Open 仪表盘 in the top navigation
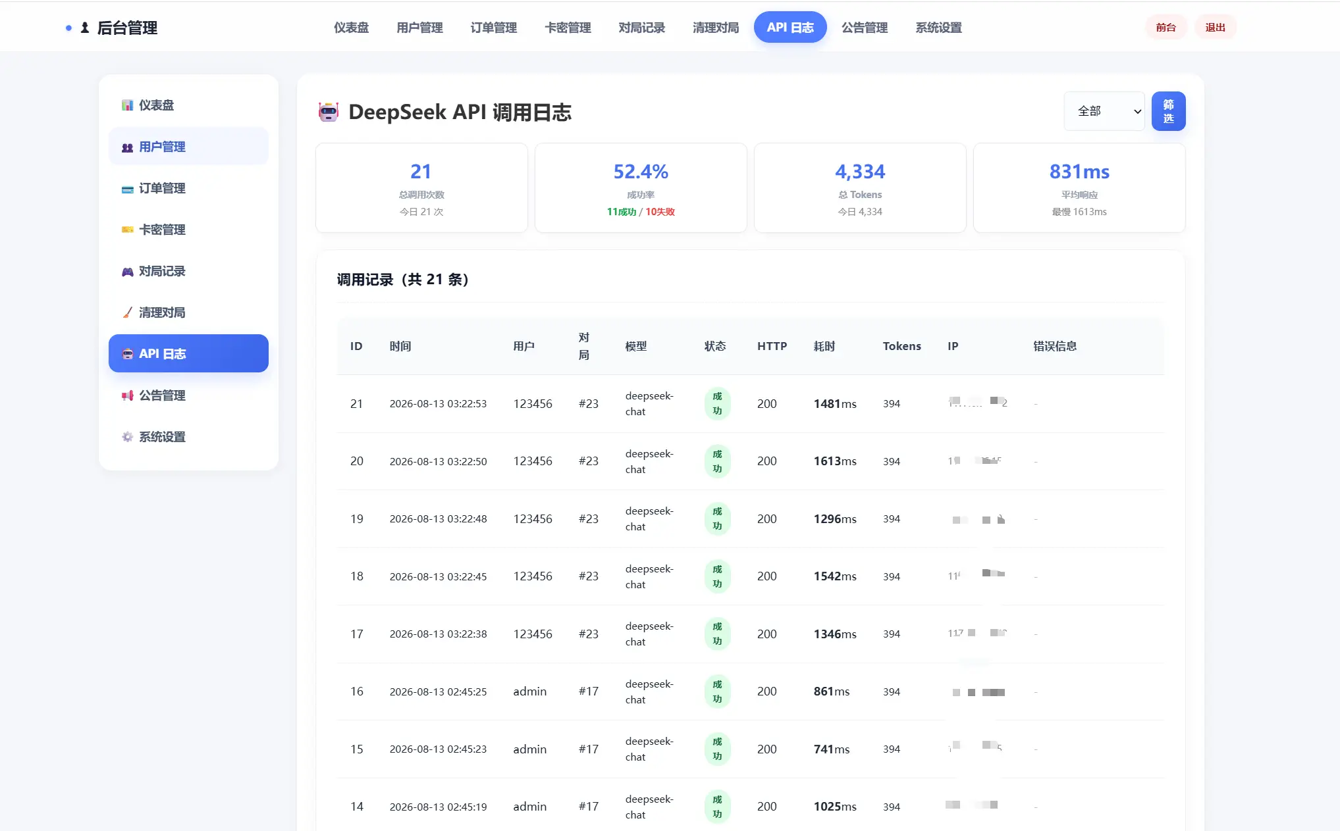 coord(351,28)
